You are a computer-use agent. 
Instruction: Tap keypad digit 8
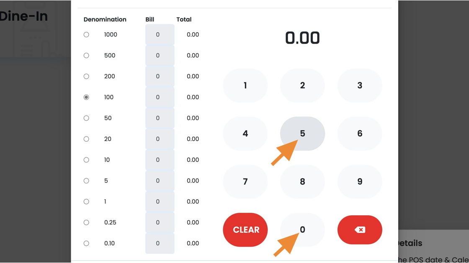click(302, 182)
